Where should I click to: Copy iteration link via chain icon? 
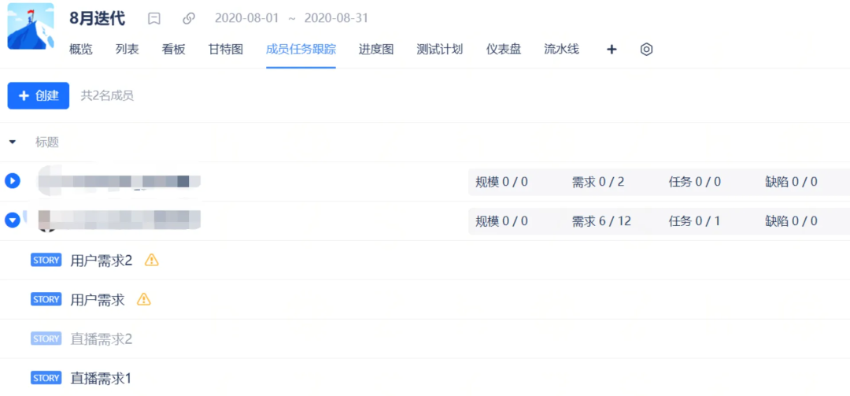point(189,18)
